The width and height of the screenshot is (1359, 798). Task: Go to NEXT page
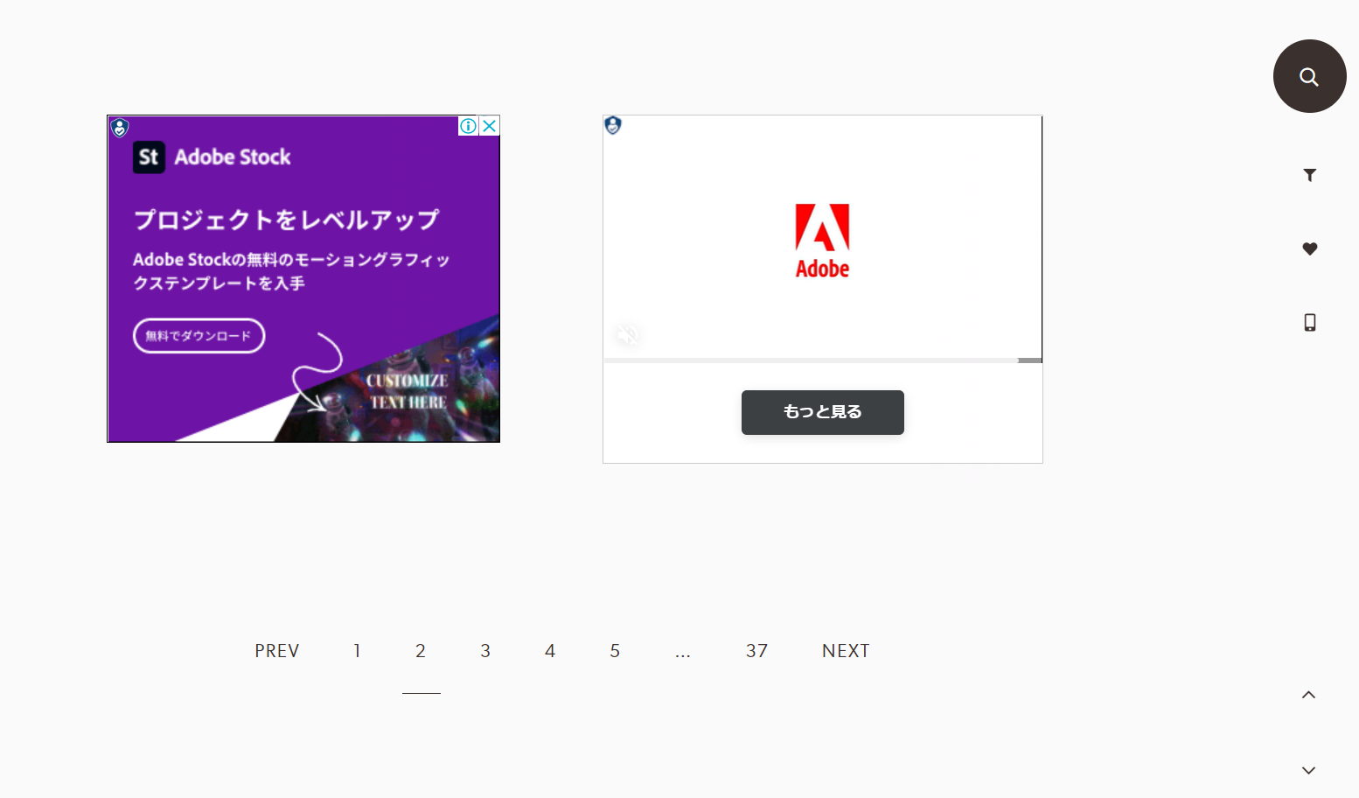[x=846, y=651]
